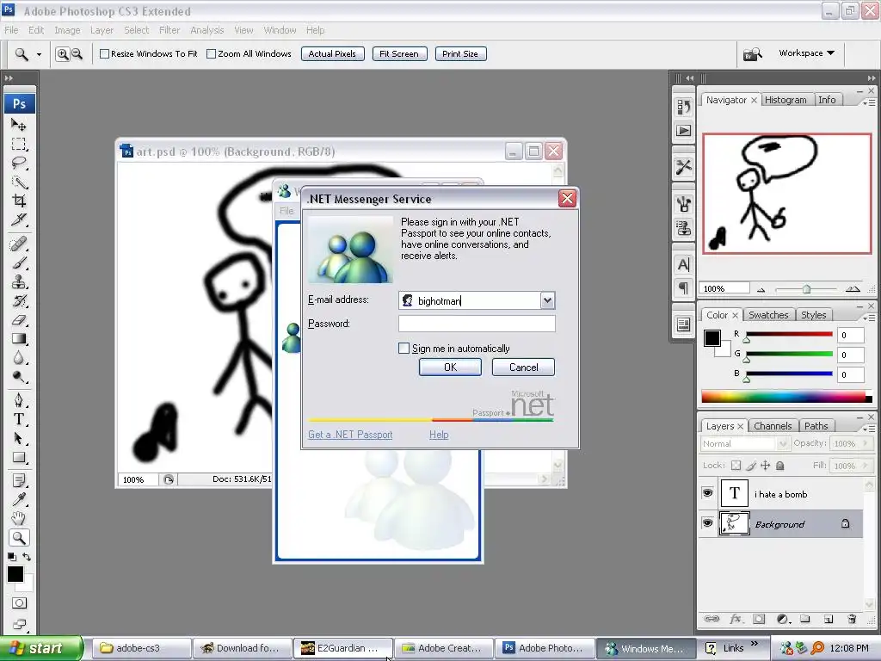Viewport: 881px width, 661px height.
Task: Select the Pen tool
Action: pyautogui.click(x=19, y=400)
